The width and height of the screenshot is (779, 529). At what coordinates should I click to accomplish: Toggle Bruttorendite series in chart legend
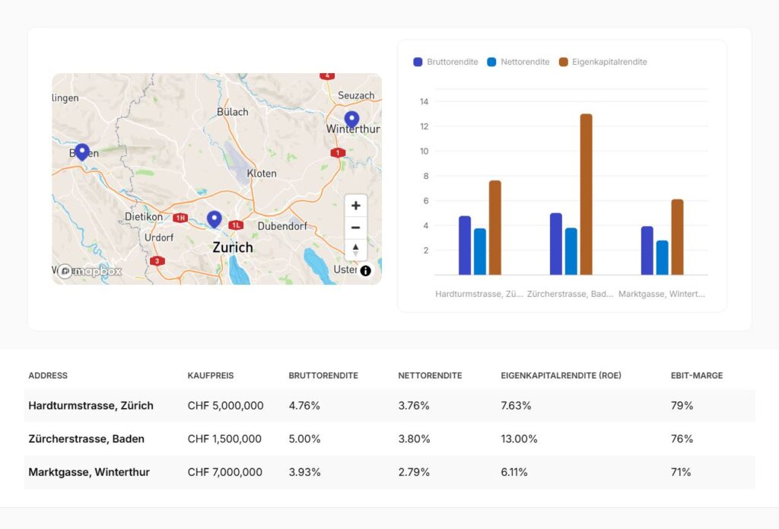446,62
